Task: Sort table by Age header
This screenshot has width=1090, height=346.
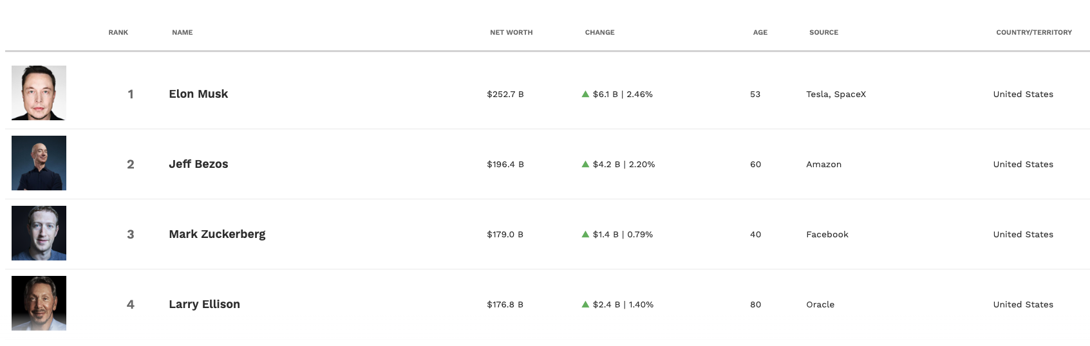Action: pos(760,32)
